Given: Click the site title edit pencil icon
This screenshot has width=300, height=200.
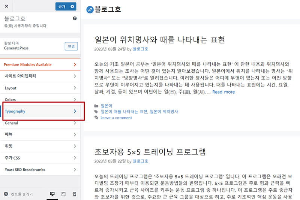Looking at the screenshot, I should 90,9.
